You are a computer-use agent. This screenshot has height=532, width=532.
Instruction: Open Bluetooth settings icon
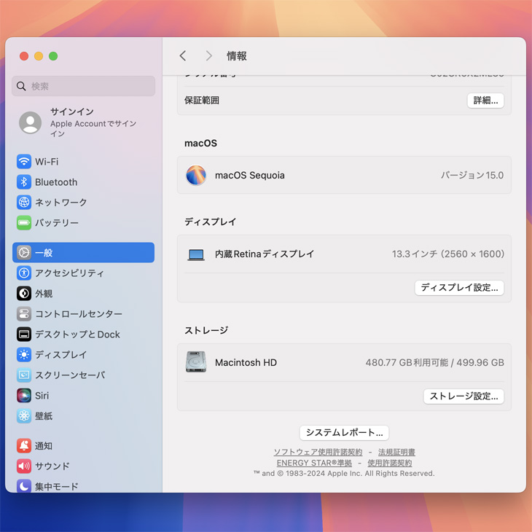pyautogui.click(x=24, y=182)
